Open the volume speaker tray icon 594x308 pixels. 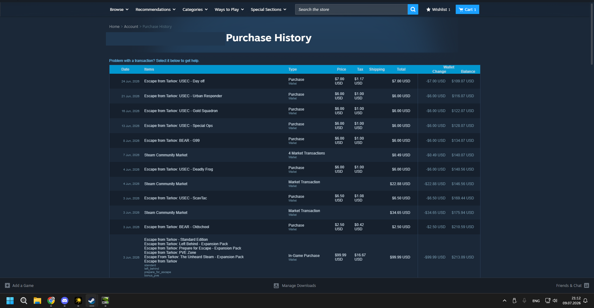[555, 301]
